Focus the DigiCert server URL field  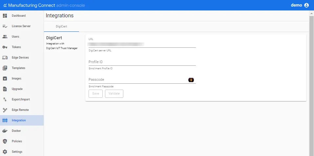(142, 44)
